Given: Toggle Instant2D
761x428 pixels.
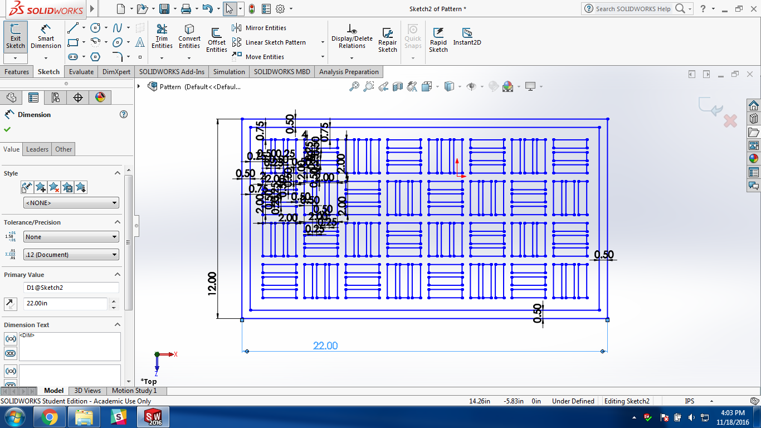Looking at the screenshot, I should pyautogui.click(x=467, y=37).
